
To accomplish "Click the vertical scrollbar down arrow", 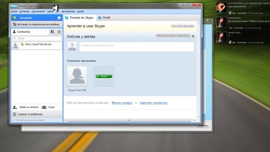I will click(x=198, y=117).
